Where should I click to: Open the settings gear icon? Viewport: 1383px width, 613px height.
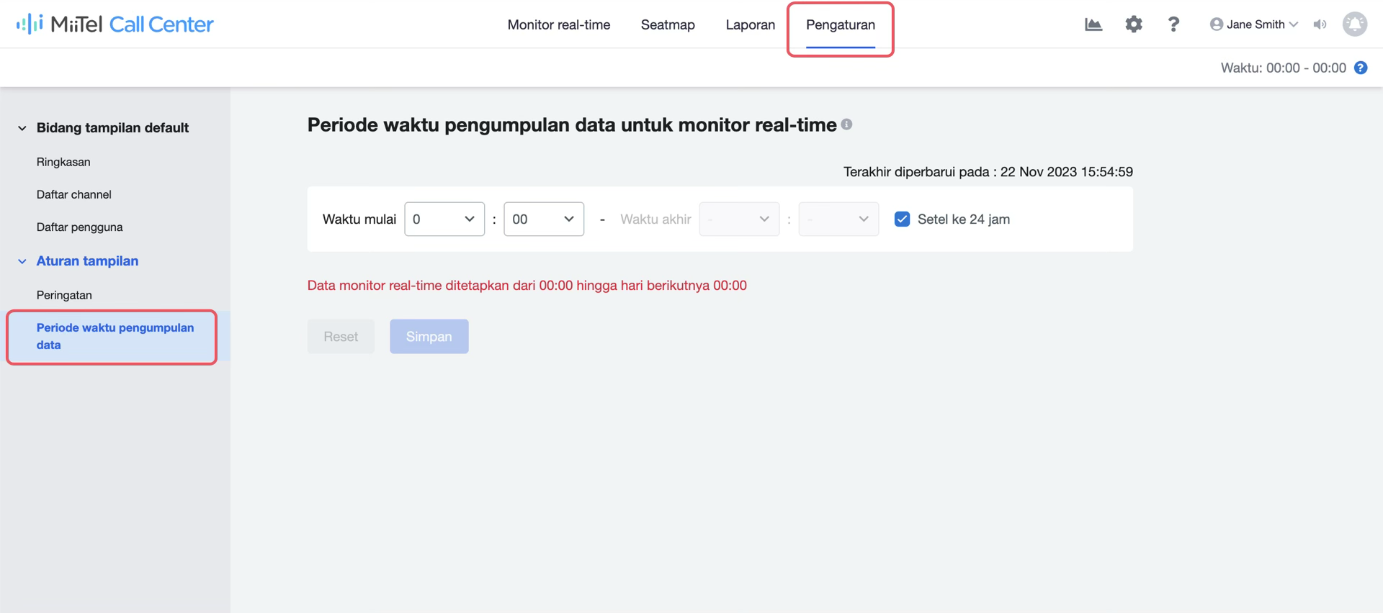pyautogui.click(x=1134, y=24)
